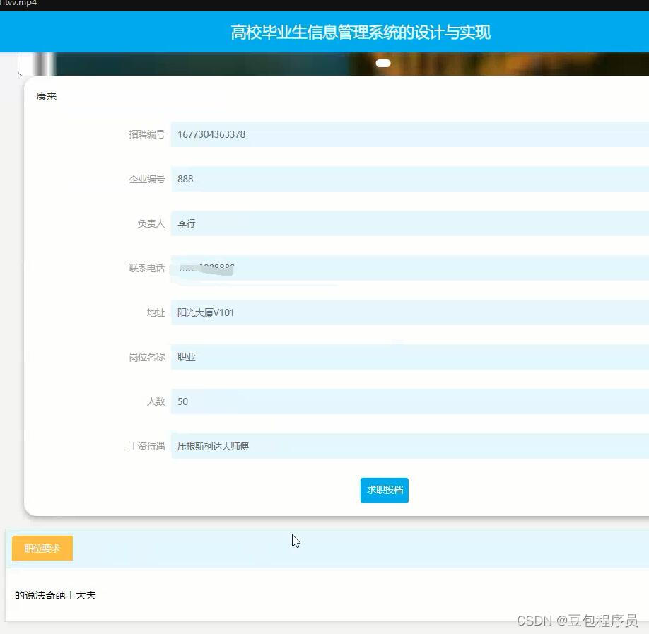The width and height of the screenshot is (649, 634).
Task: Select the carousel indicator dot on the banner
Action: coord(382,63)
